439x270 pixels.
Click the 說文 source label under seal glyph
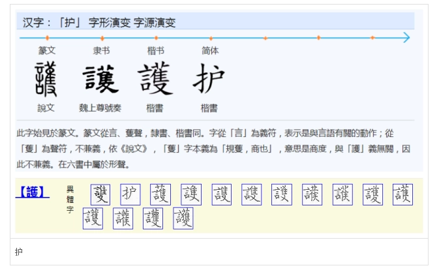(x=46, y=108)
